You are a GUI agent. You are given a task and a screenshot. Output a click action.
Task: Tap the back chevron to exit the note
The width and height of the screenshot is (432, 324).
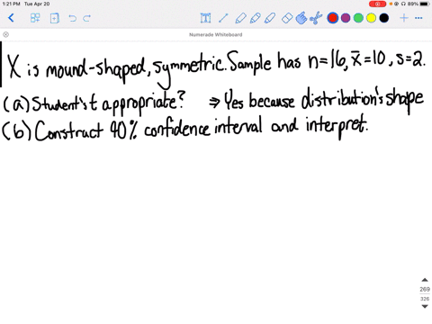click(11, 18)
